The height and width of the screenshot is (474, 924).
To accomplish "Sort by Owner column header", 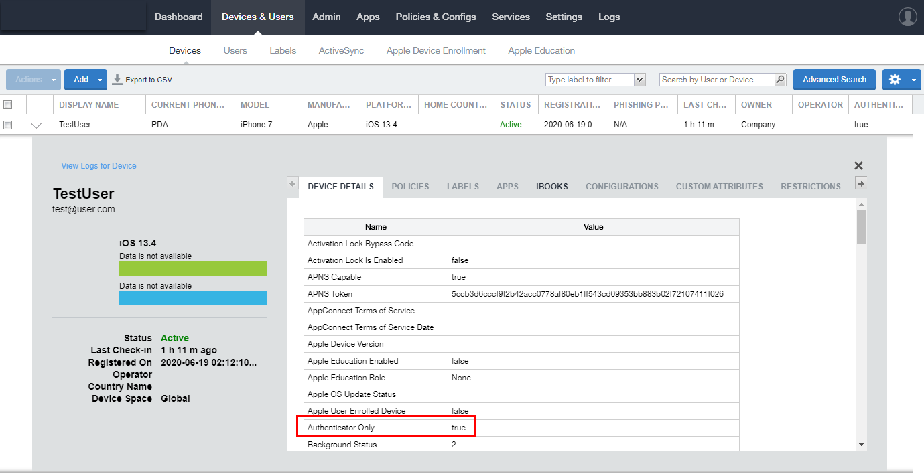I will pyautogui.click(x=764, y=105).
